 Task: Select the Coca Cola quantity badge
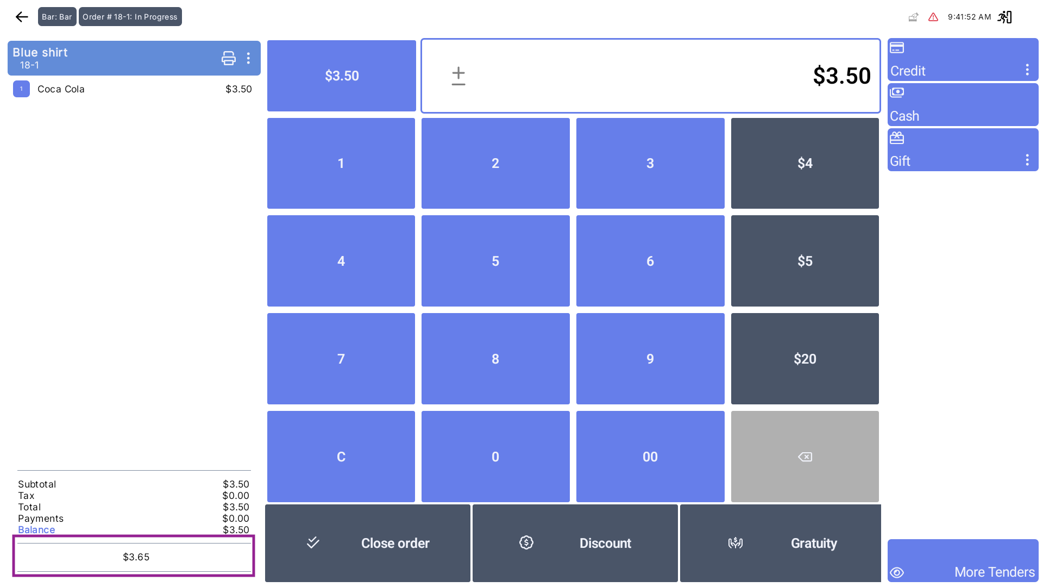pos(21,89)
